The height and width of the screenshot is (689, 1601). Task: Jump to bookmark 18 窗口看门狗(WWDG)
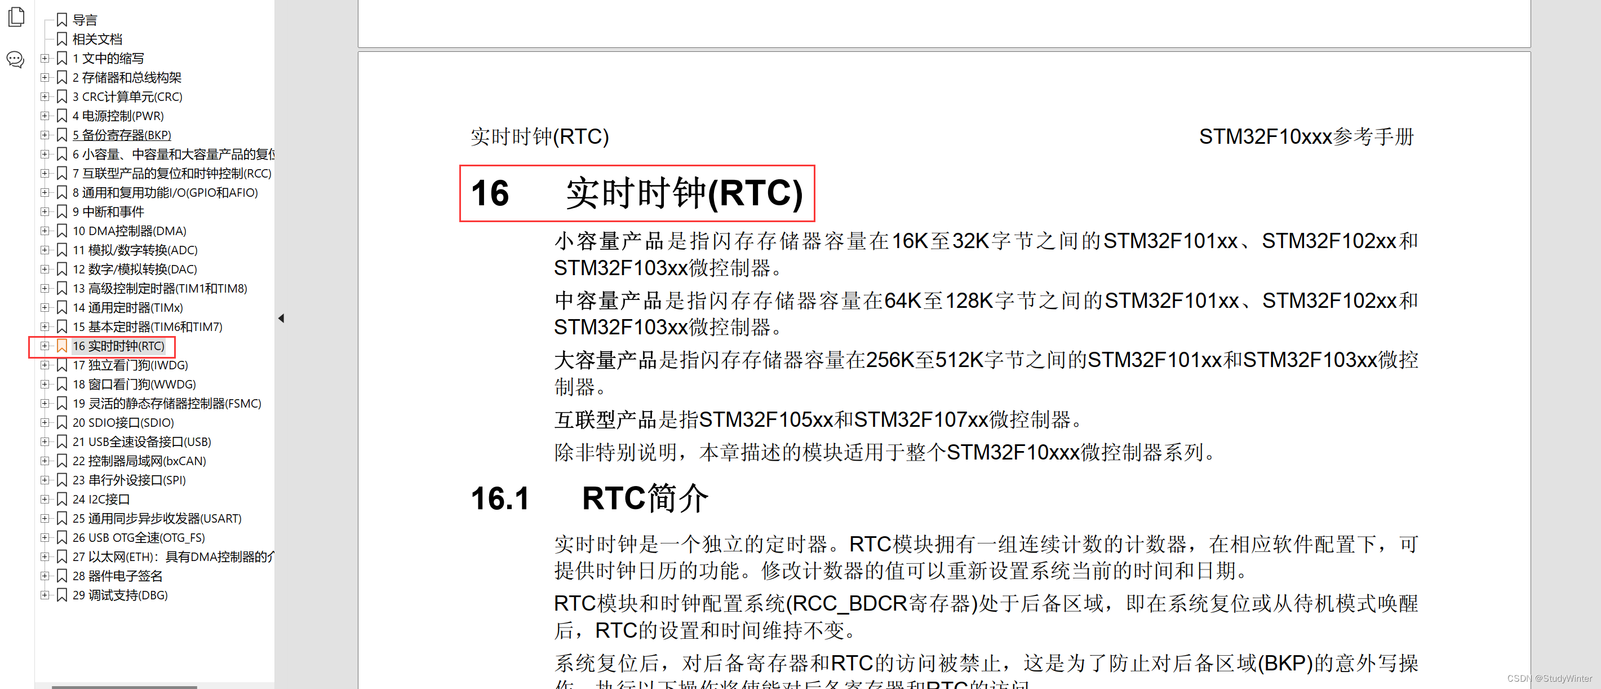click(x=134, y=385)
